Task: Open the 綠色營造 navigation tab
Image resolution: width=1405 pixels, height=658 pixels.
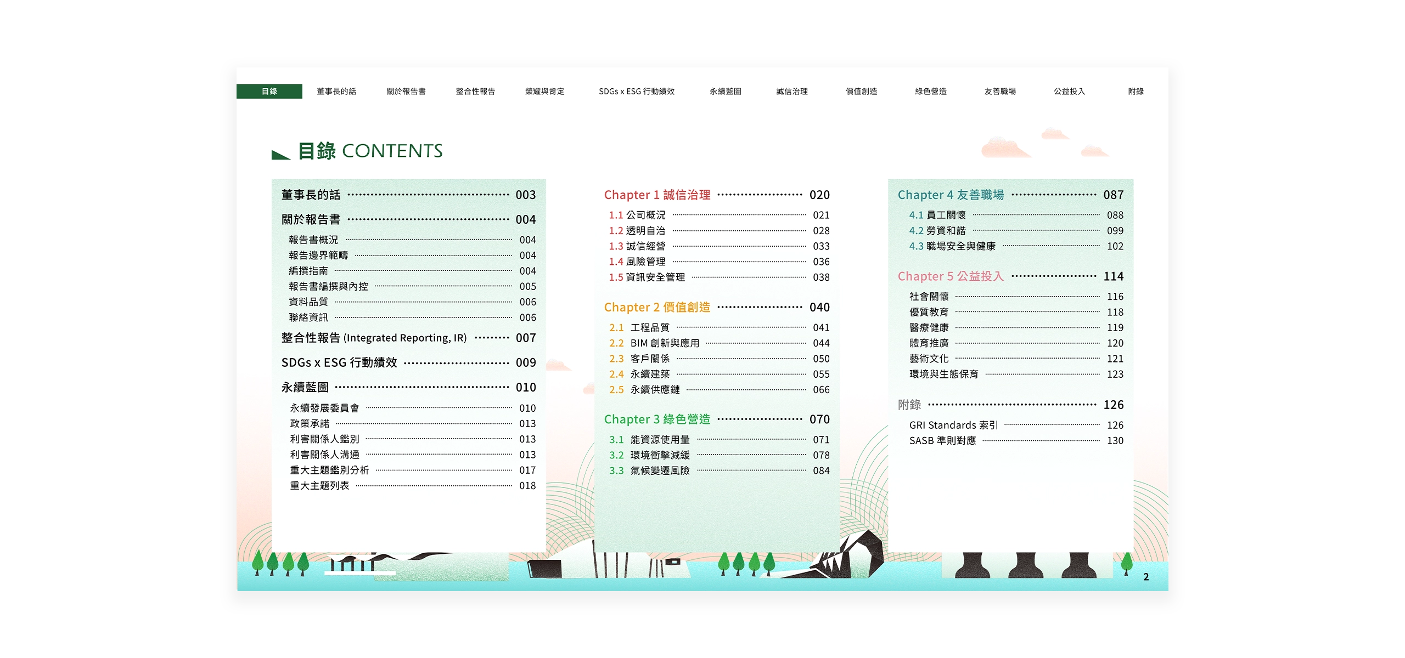Action: tap(931, 92)
